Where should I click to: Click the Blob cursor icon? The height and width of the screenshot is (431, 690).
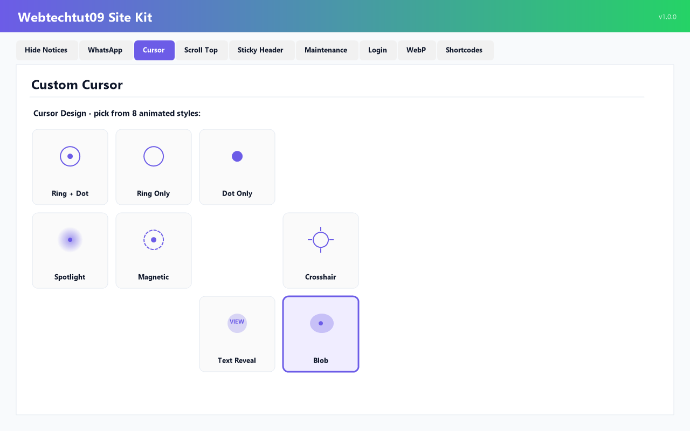coord(322,323)
